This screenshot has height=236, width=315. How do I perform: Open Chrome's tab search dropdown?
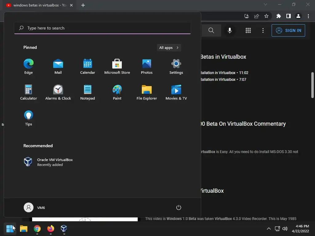pos(265,4)
